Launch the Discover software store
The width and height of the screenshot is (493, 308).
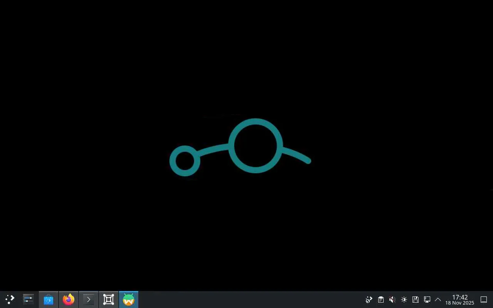tap(49, 300)
